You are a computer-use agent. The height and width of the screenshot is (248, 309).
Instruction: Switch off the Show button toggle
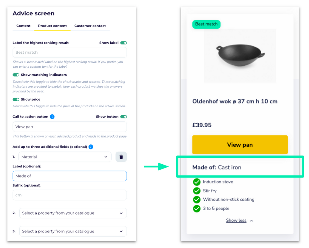124,117
